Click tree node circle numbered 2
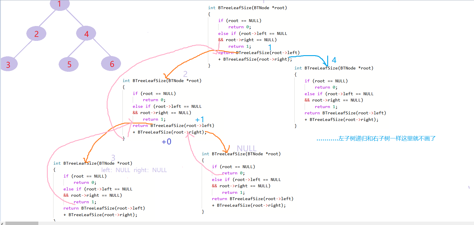 [x=36, y=34]
